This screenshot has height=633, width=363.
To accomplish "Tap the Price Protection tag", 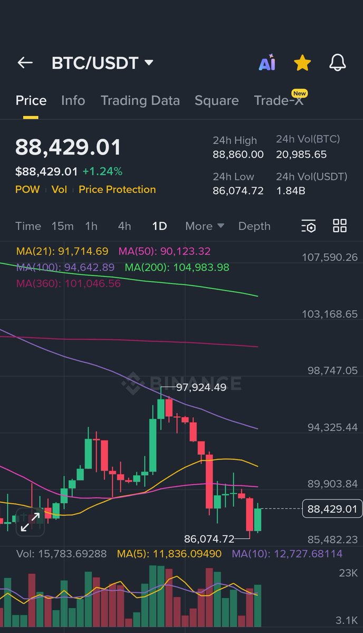I will tap(117, 189).
